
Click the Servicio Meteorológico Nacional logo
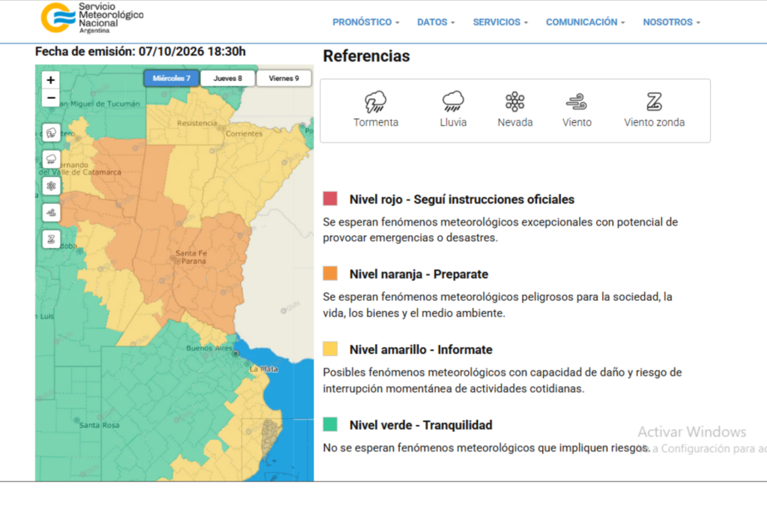click(92, 18)
